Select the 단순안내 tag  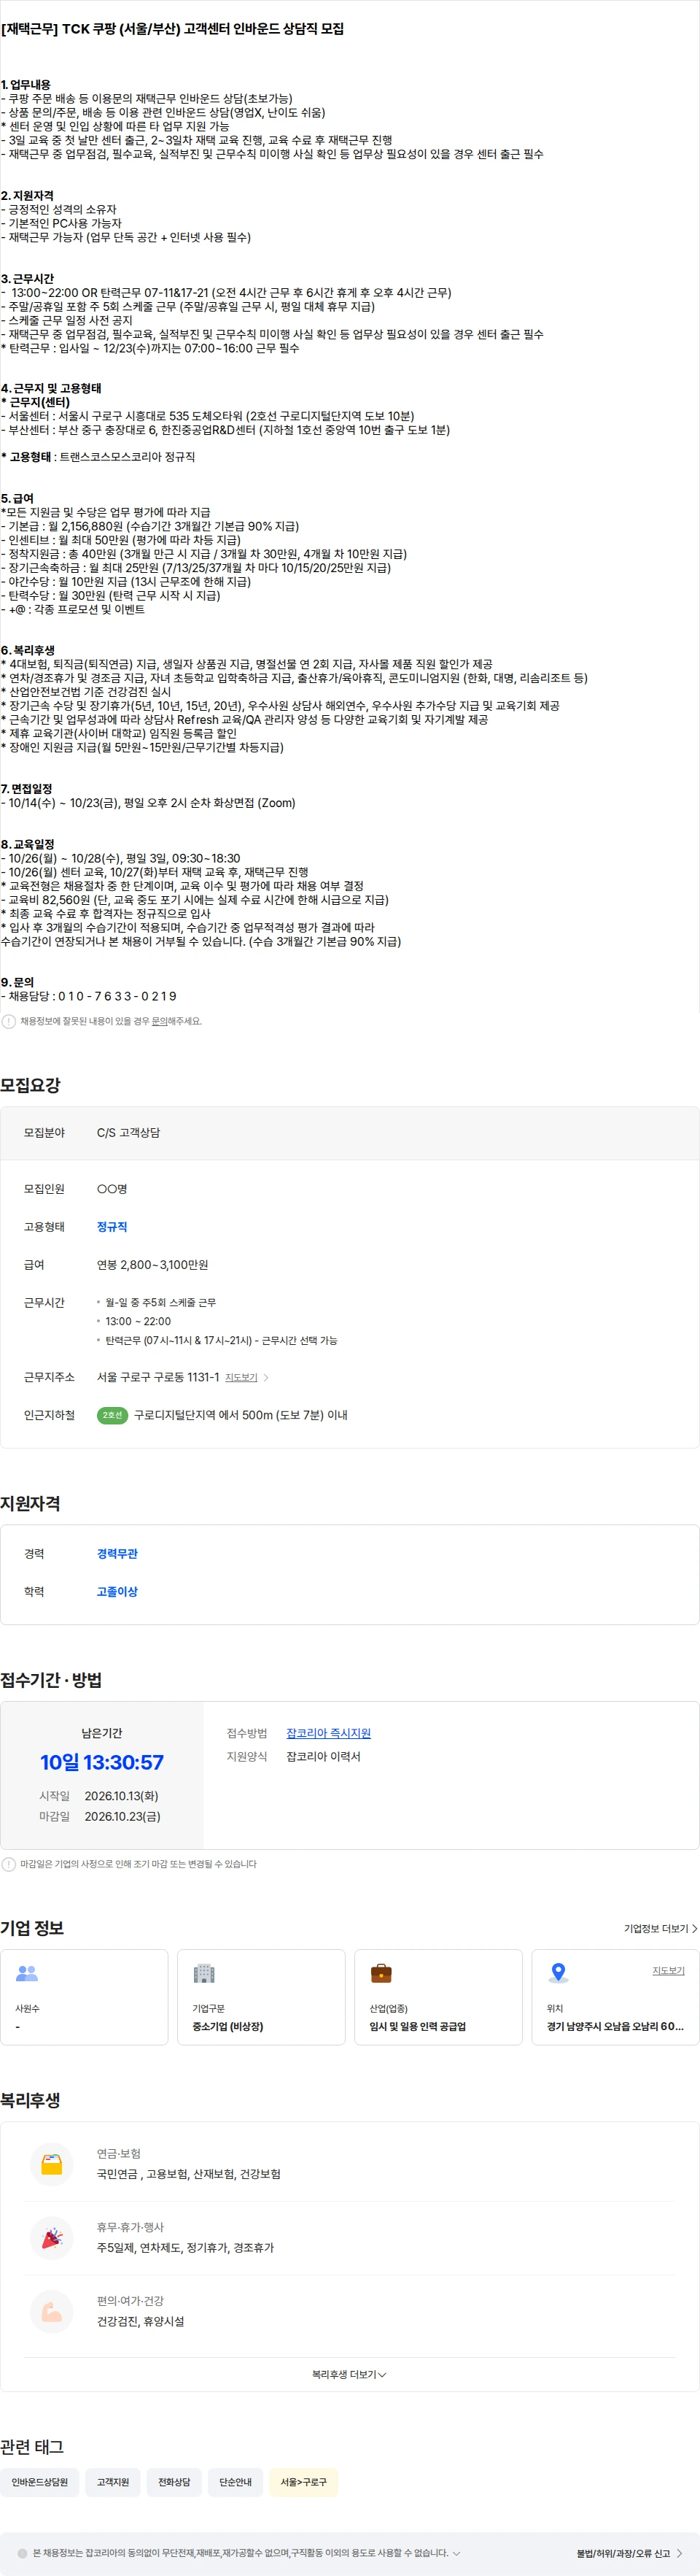tap(236, 2482)
